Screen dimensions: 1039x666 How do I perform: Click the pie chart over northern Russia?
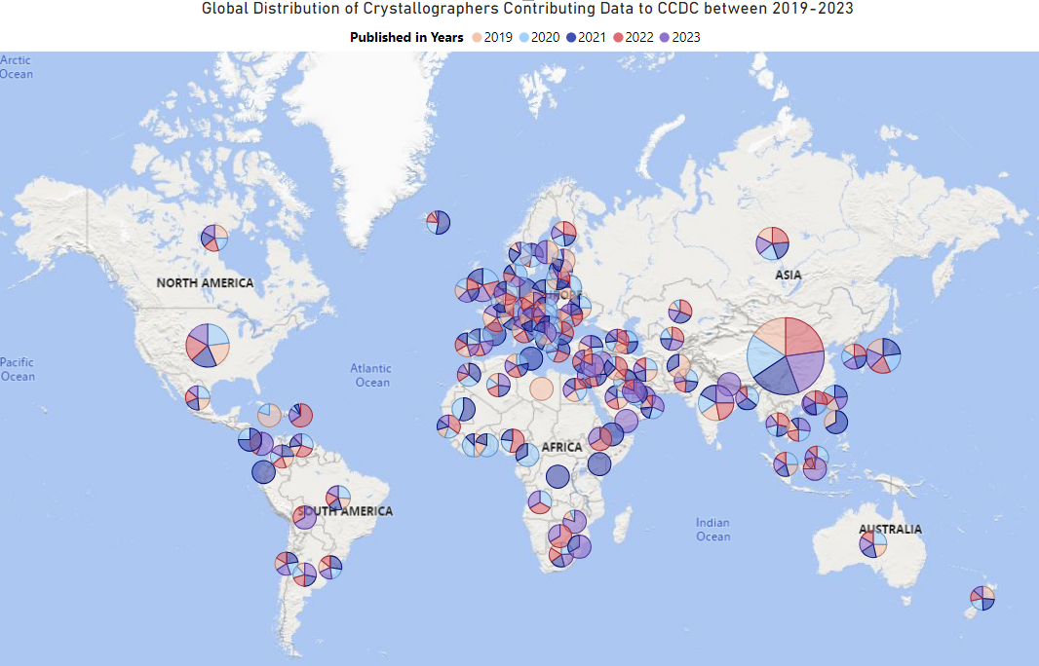point(773,242)
